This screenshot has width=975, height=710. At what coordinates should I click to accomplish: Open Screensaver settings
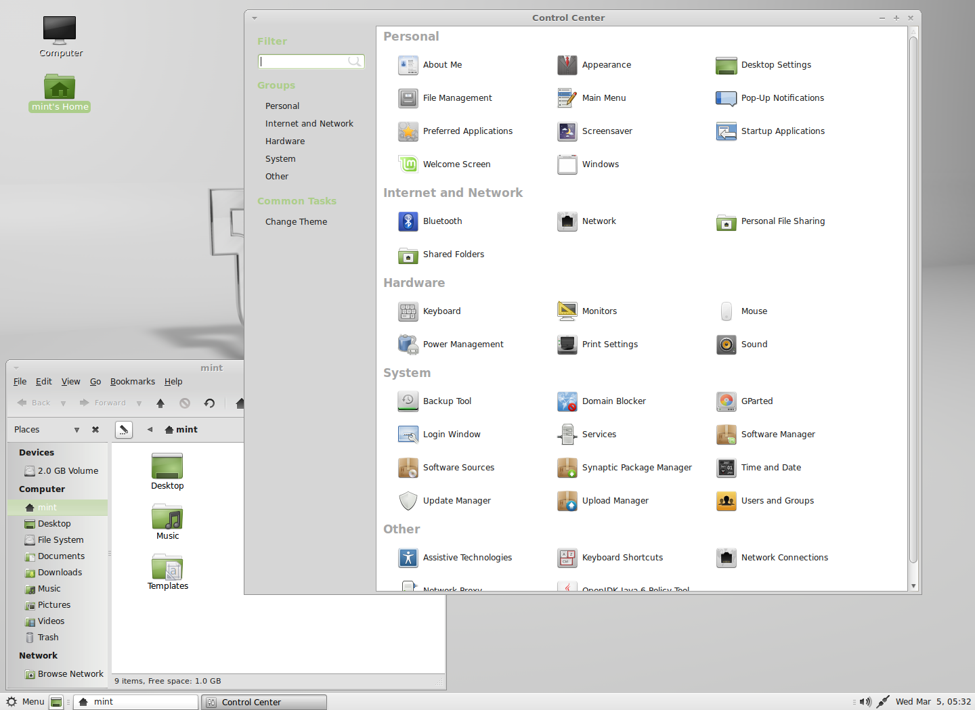coord(595,131)
